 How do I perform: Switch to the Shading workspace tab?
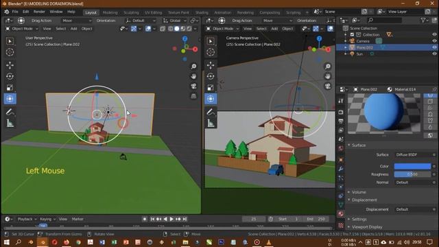pos(202,12)
